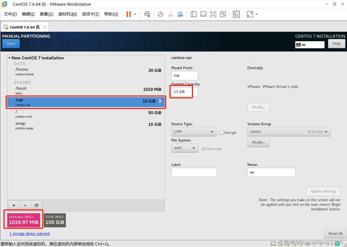
Task: Collapse the New CentOS 7 Installation tree
Action: point(9,58)
